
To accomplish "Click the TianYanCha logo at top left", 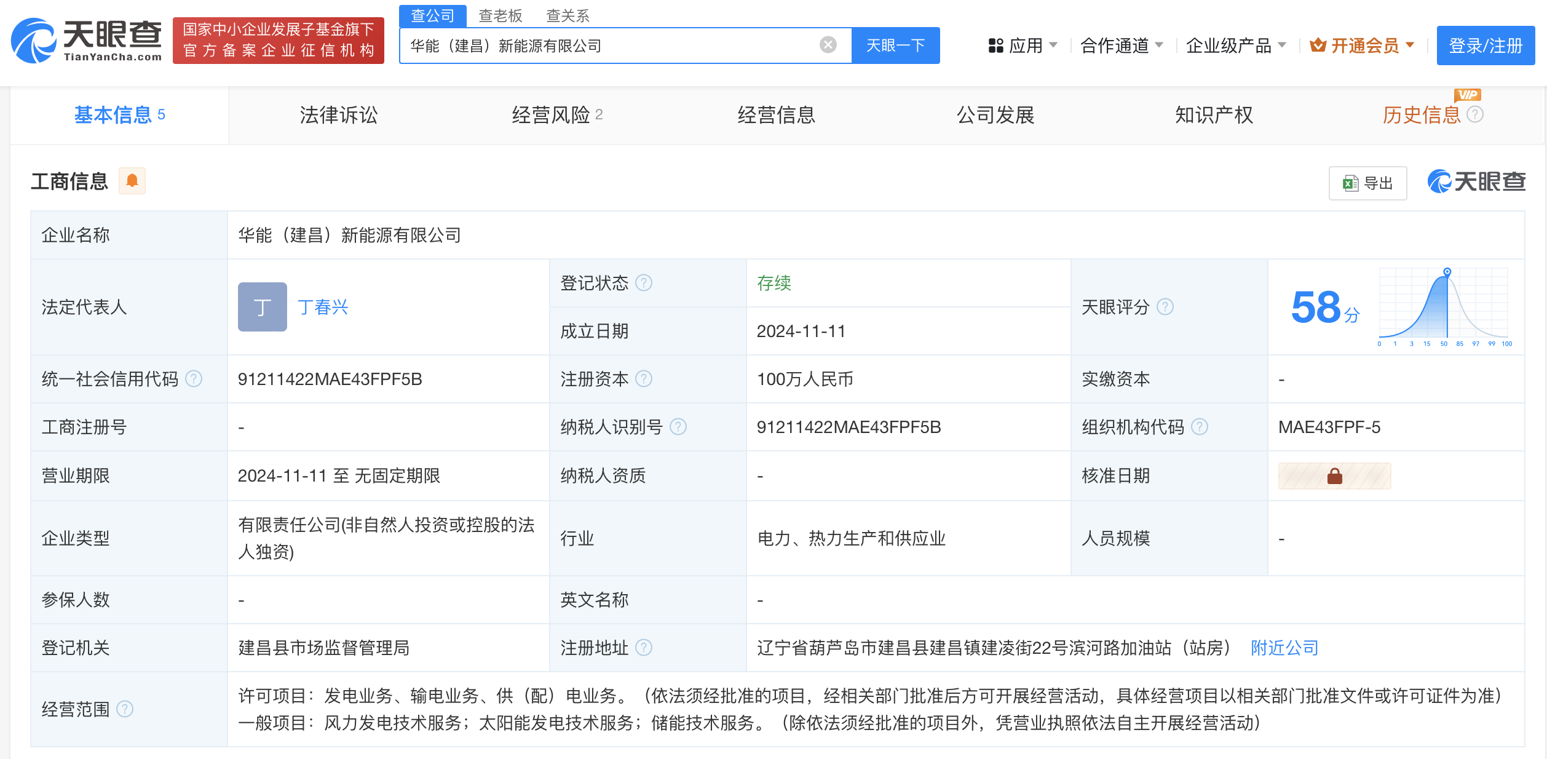I will tap(86, 41).
